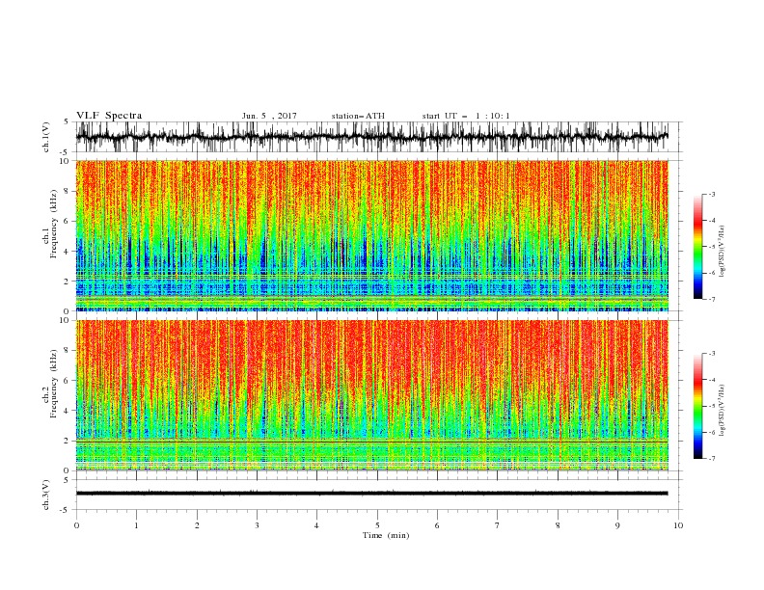Viewport: 764px width, 590px height.
Task: Click the "4" kHz tick of ch.2 spectrogram
Action: click(67, 411)
